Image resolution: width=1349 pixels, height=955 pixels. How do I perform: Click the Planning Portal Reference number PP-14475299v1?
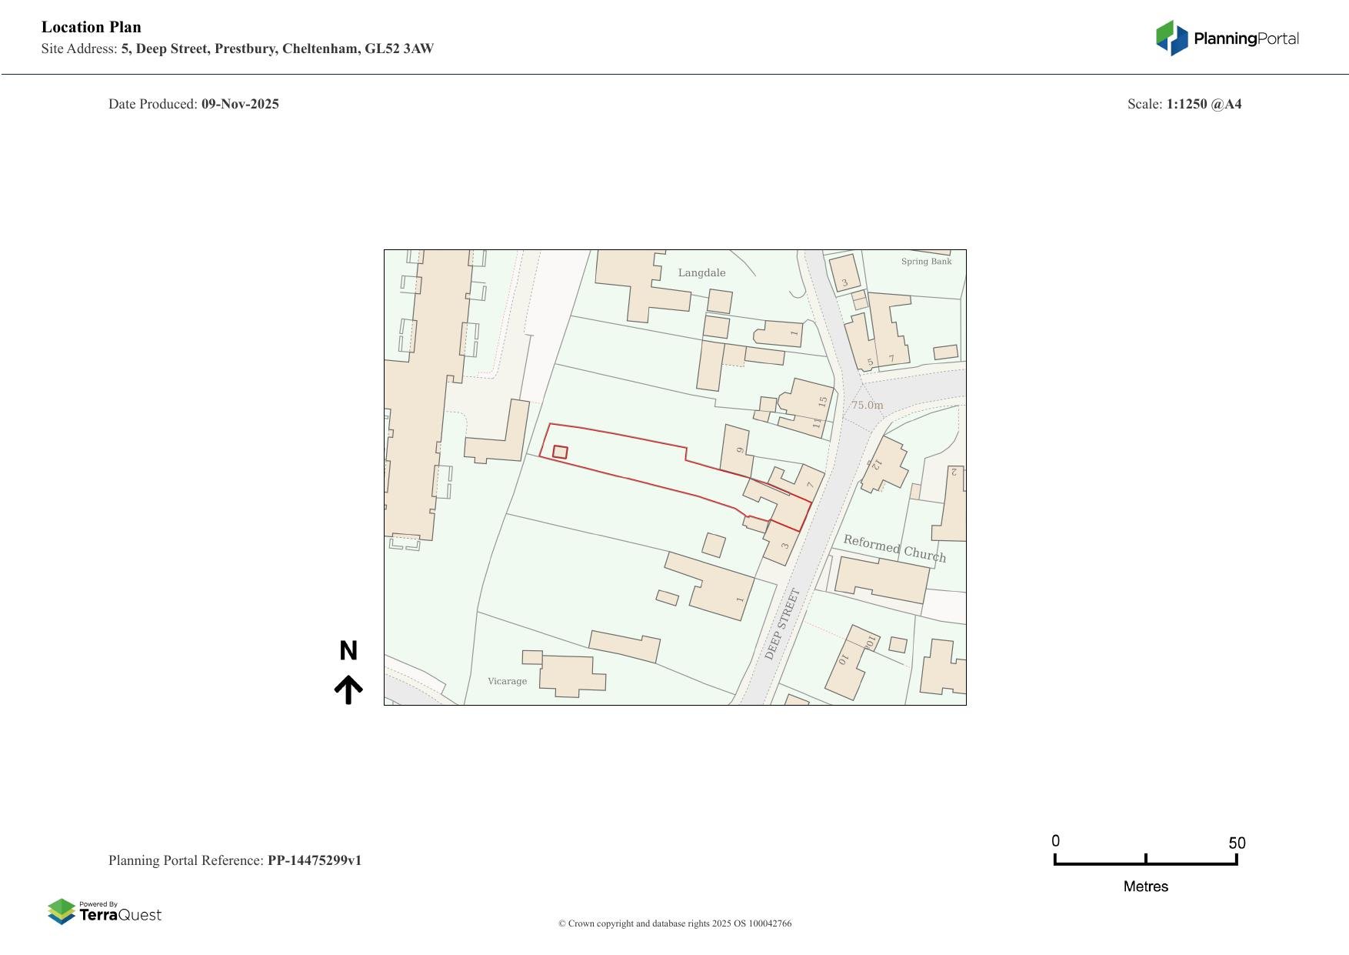coord(314,860)
